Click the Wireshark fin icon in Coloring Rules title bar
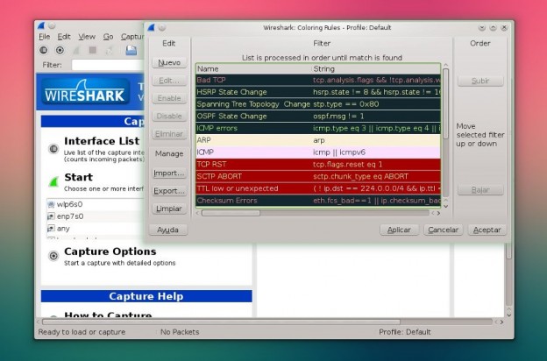This screenshot has height=361, width=547. tap(151, 27)
